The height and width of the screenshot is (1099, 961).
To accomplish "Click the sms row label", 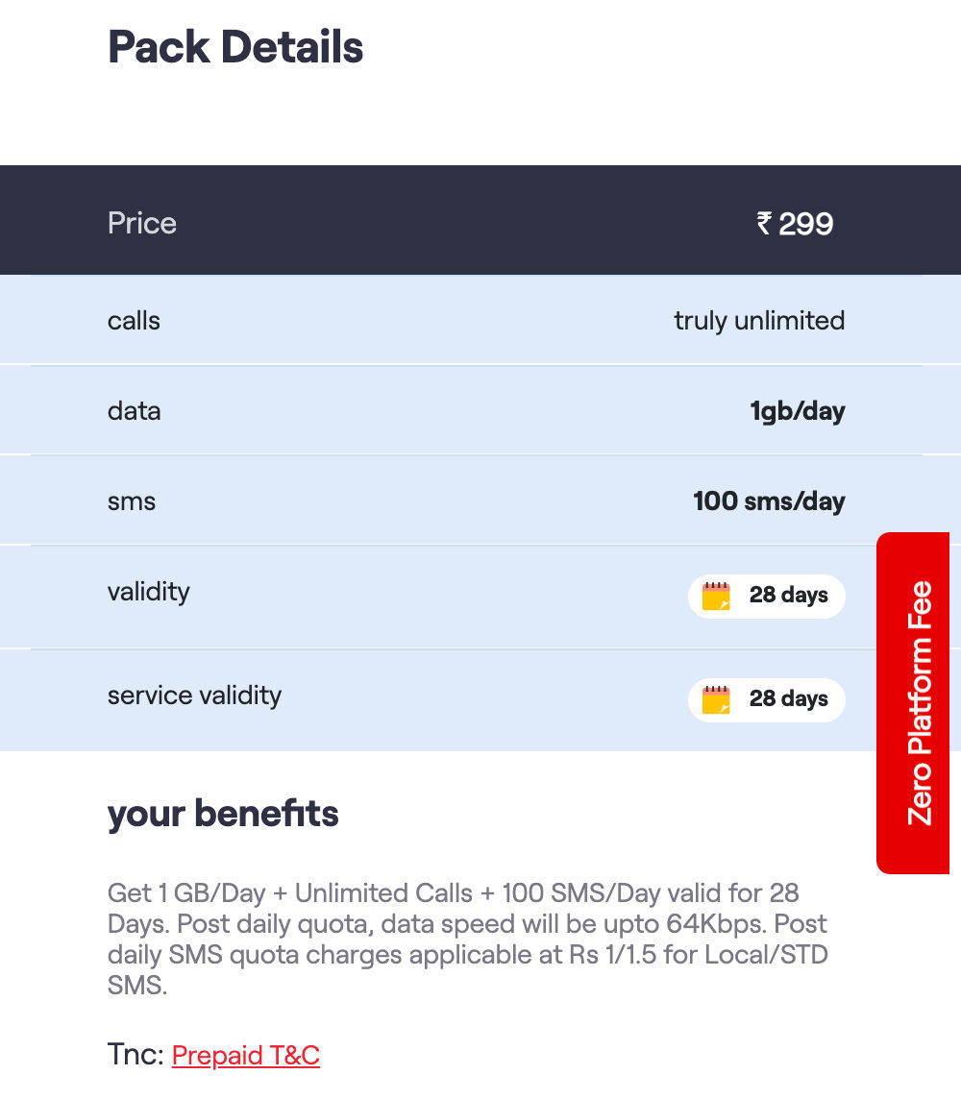I will click(131, 501).
